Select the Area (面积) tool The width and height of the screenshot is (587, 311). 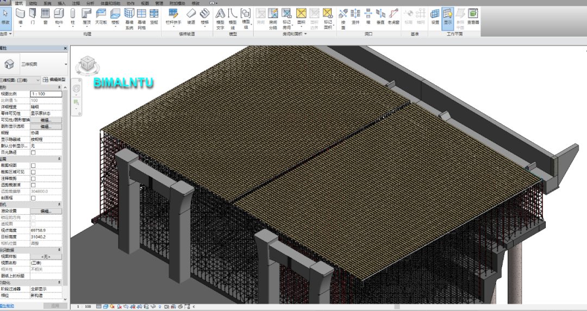301,17
